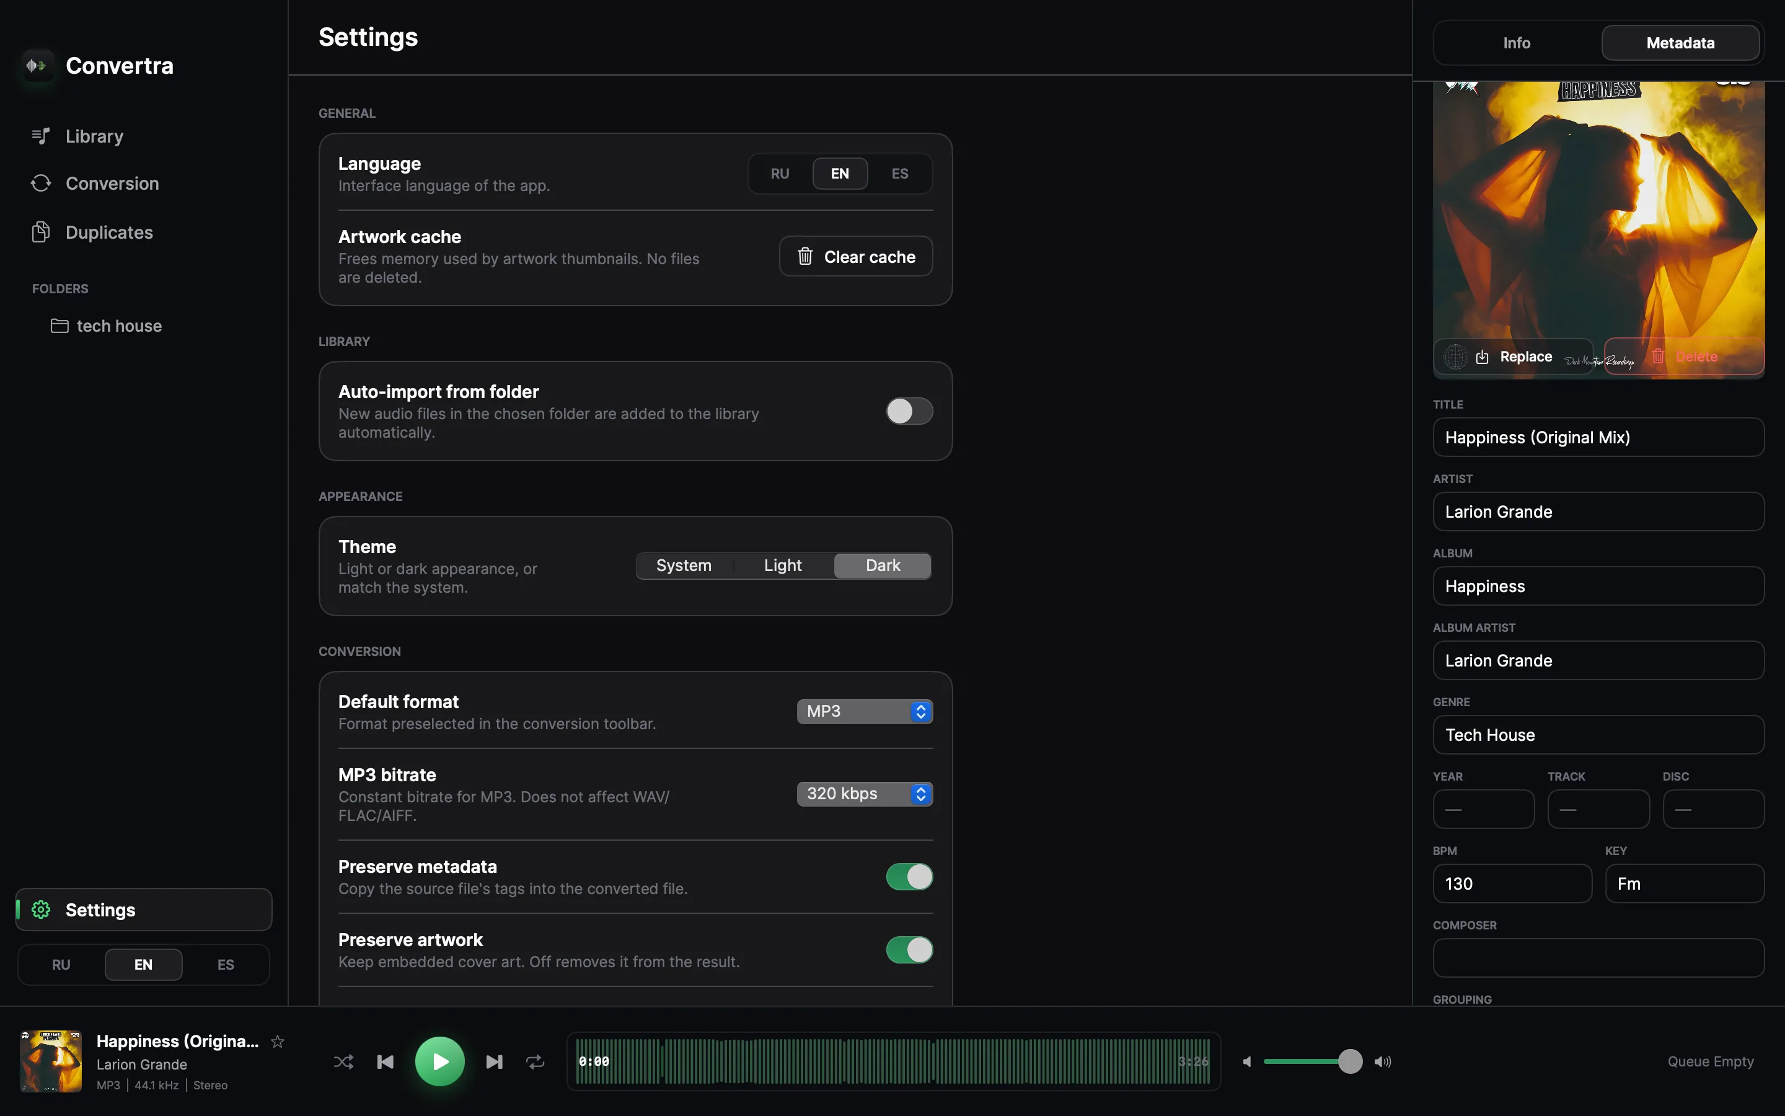1785x1116 pixels.
Task: Click the now-playing album thumbnail
Action: [51, 1061]
